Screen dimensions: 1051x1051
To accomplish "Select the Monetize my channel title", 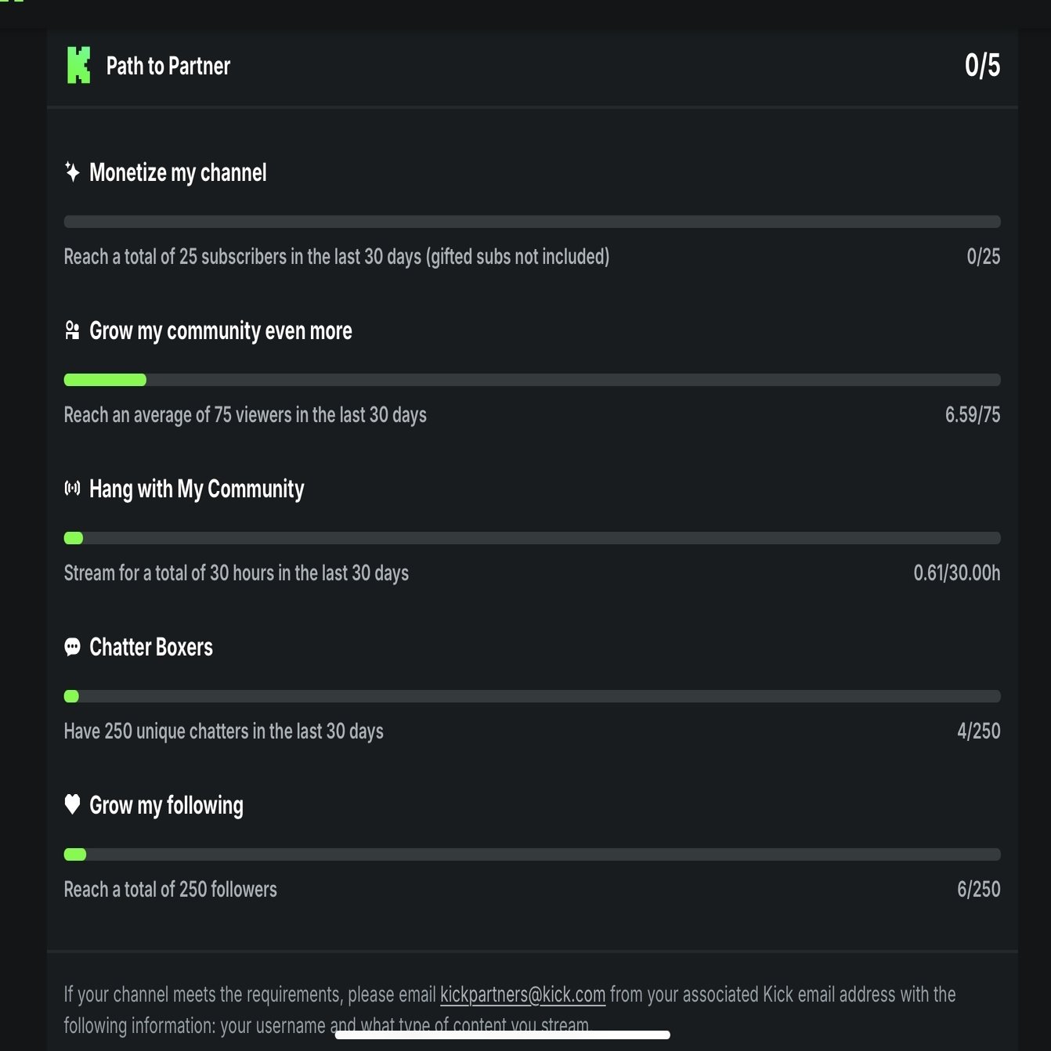I will [x=178, y=172].
